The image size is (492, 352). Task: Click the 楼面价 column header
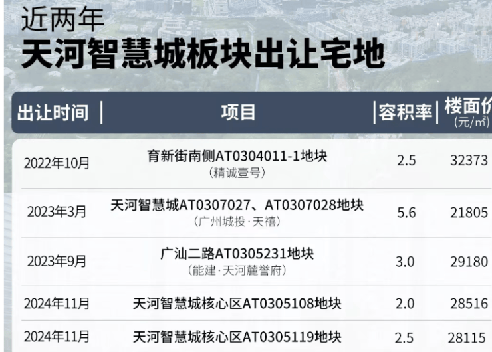(x=468, y=106)
